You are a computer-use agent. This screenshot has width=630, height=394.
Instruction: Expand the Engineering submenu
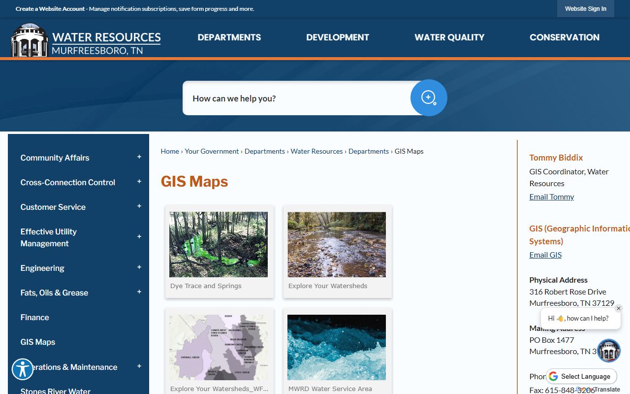point(139,267)
